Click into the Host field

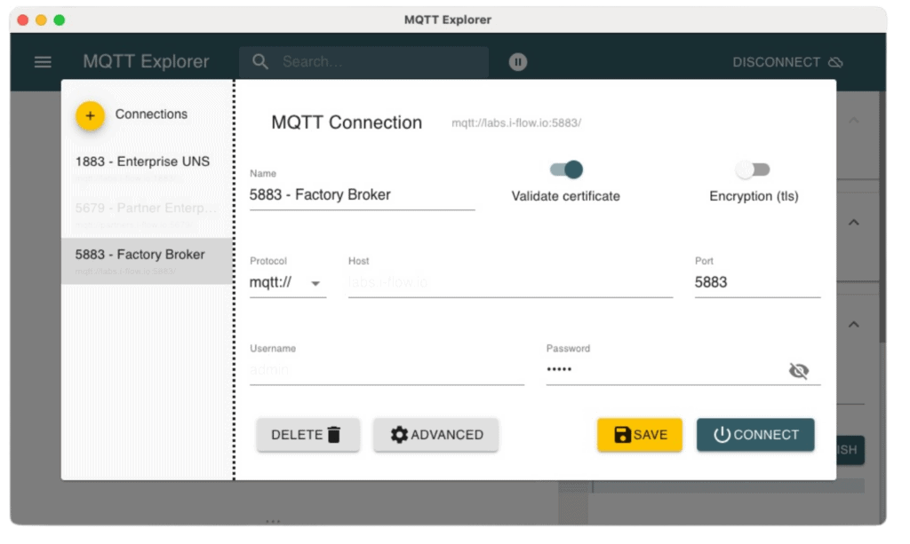coord(510,283)
